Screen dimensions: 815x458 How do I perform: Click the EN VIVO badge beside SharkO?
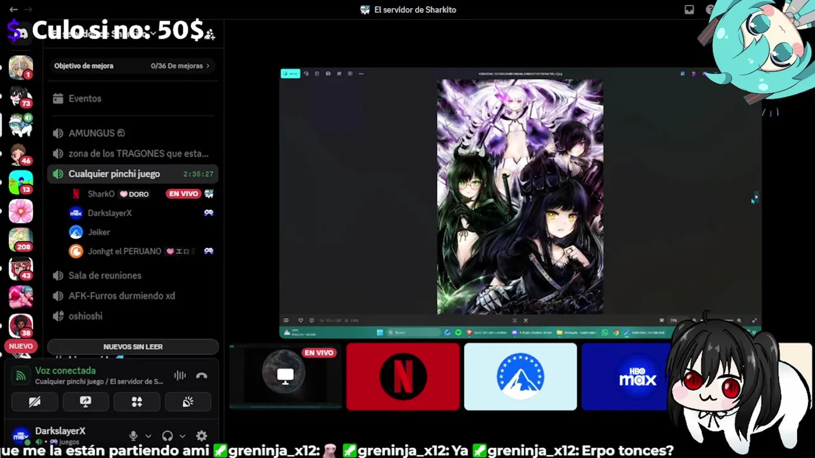pyautogui.click(x=183, y=193)
